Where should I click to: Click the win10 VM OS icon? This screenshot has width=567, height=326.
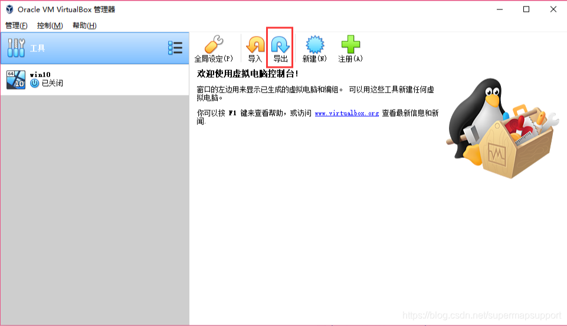[x=16, y=80]
